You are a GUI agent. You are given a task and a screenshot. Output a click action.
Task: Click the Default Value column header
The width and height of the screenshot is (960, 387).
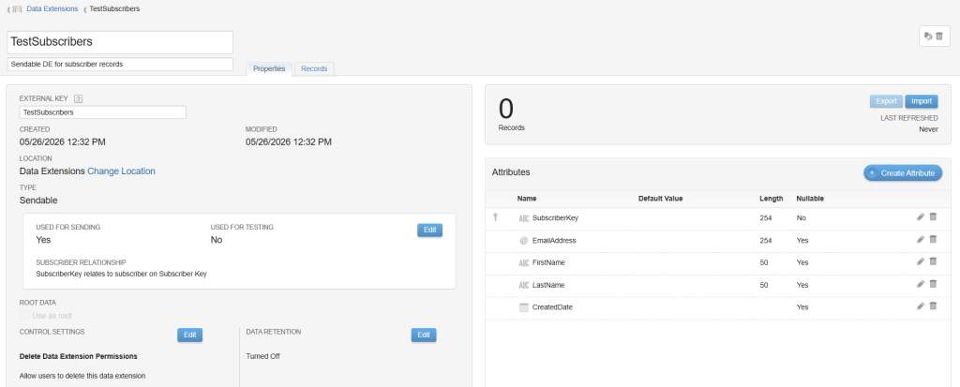[661, 199]
